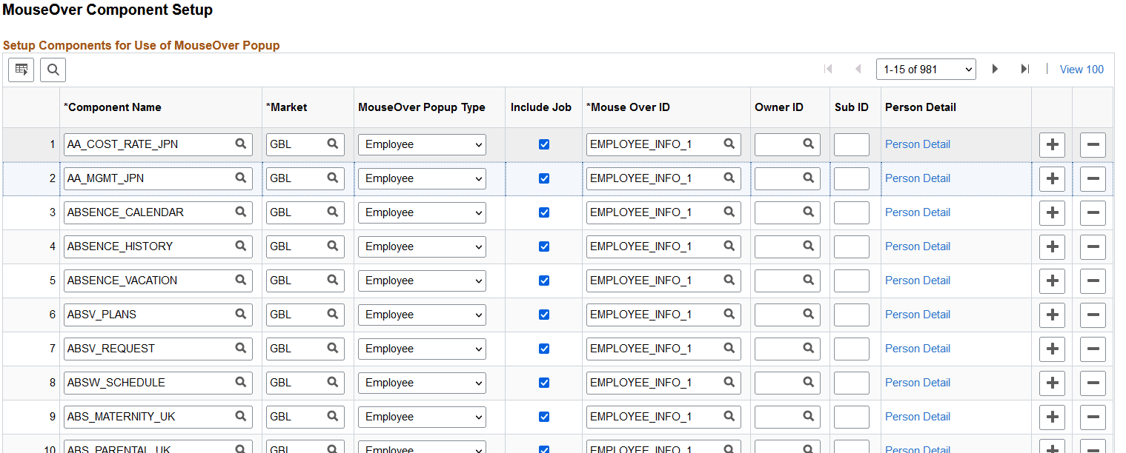This screenshot has height=453, width=1126.
Task: Jump to the last page of results
Action: [1025, 69]
